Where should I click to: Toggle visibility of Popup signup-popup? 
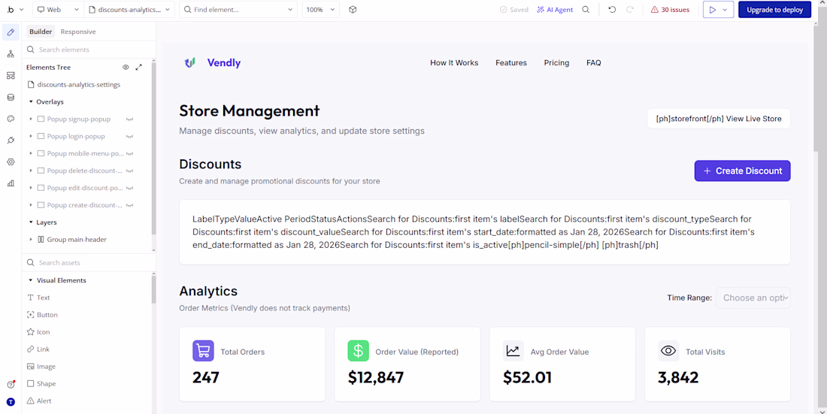[129, 119]
